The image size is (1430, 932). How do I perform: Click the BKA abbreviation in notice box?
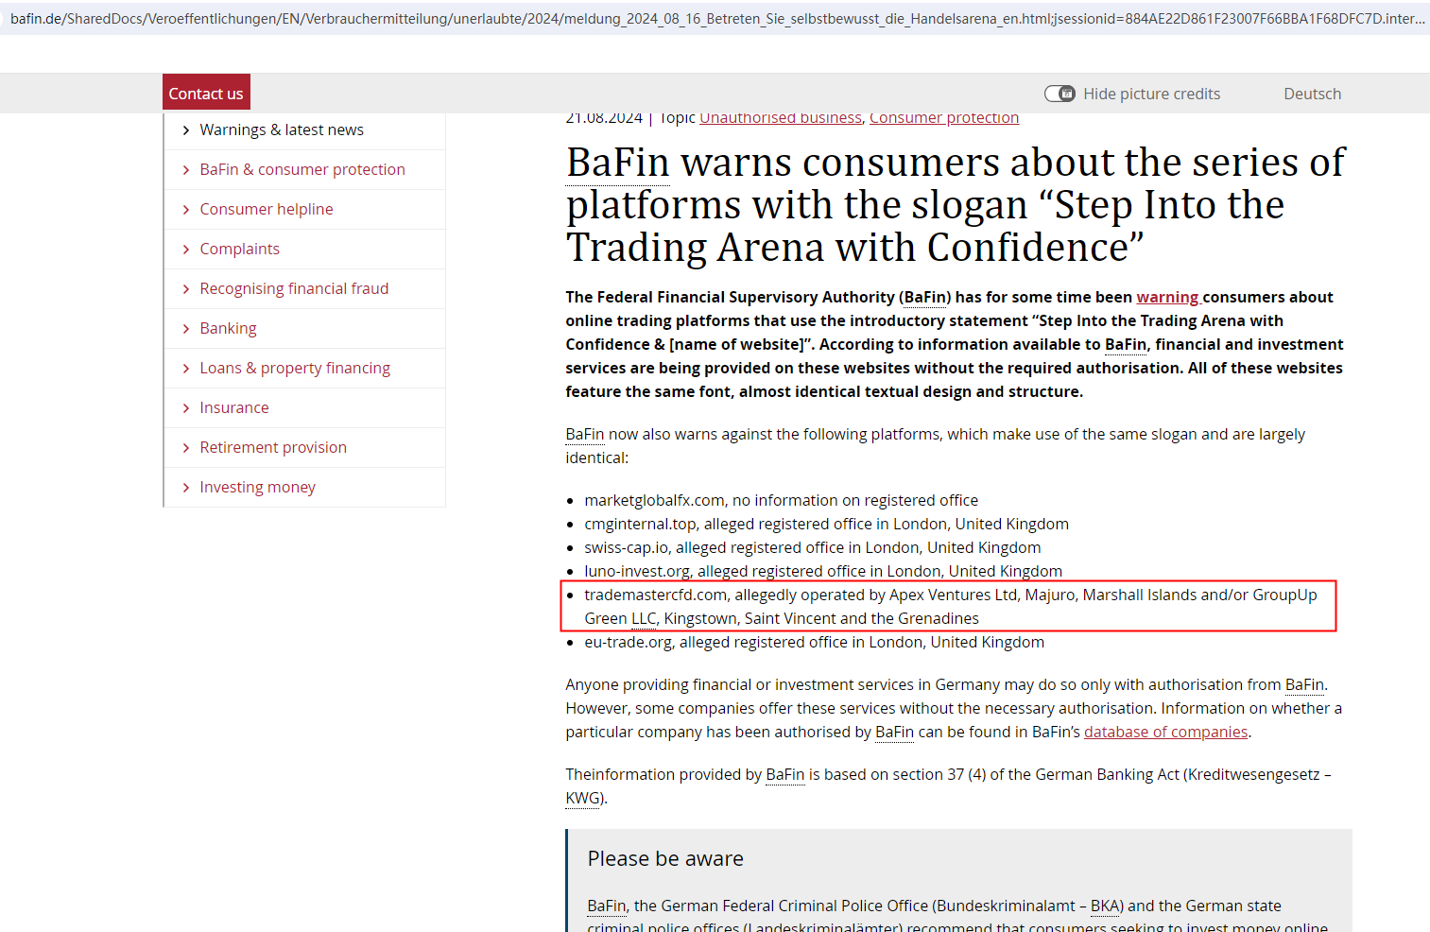point(1105,906)
